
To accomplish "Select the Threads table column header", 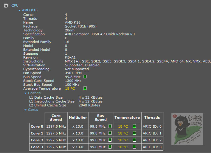I will pos(152,118).
